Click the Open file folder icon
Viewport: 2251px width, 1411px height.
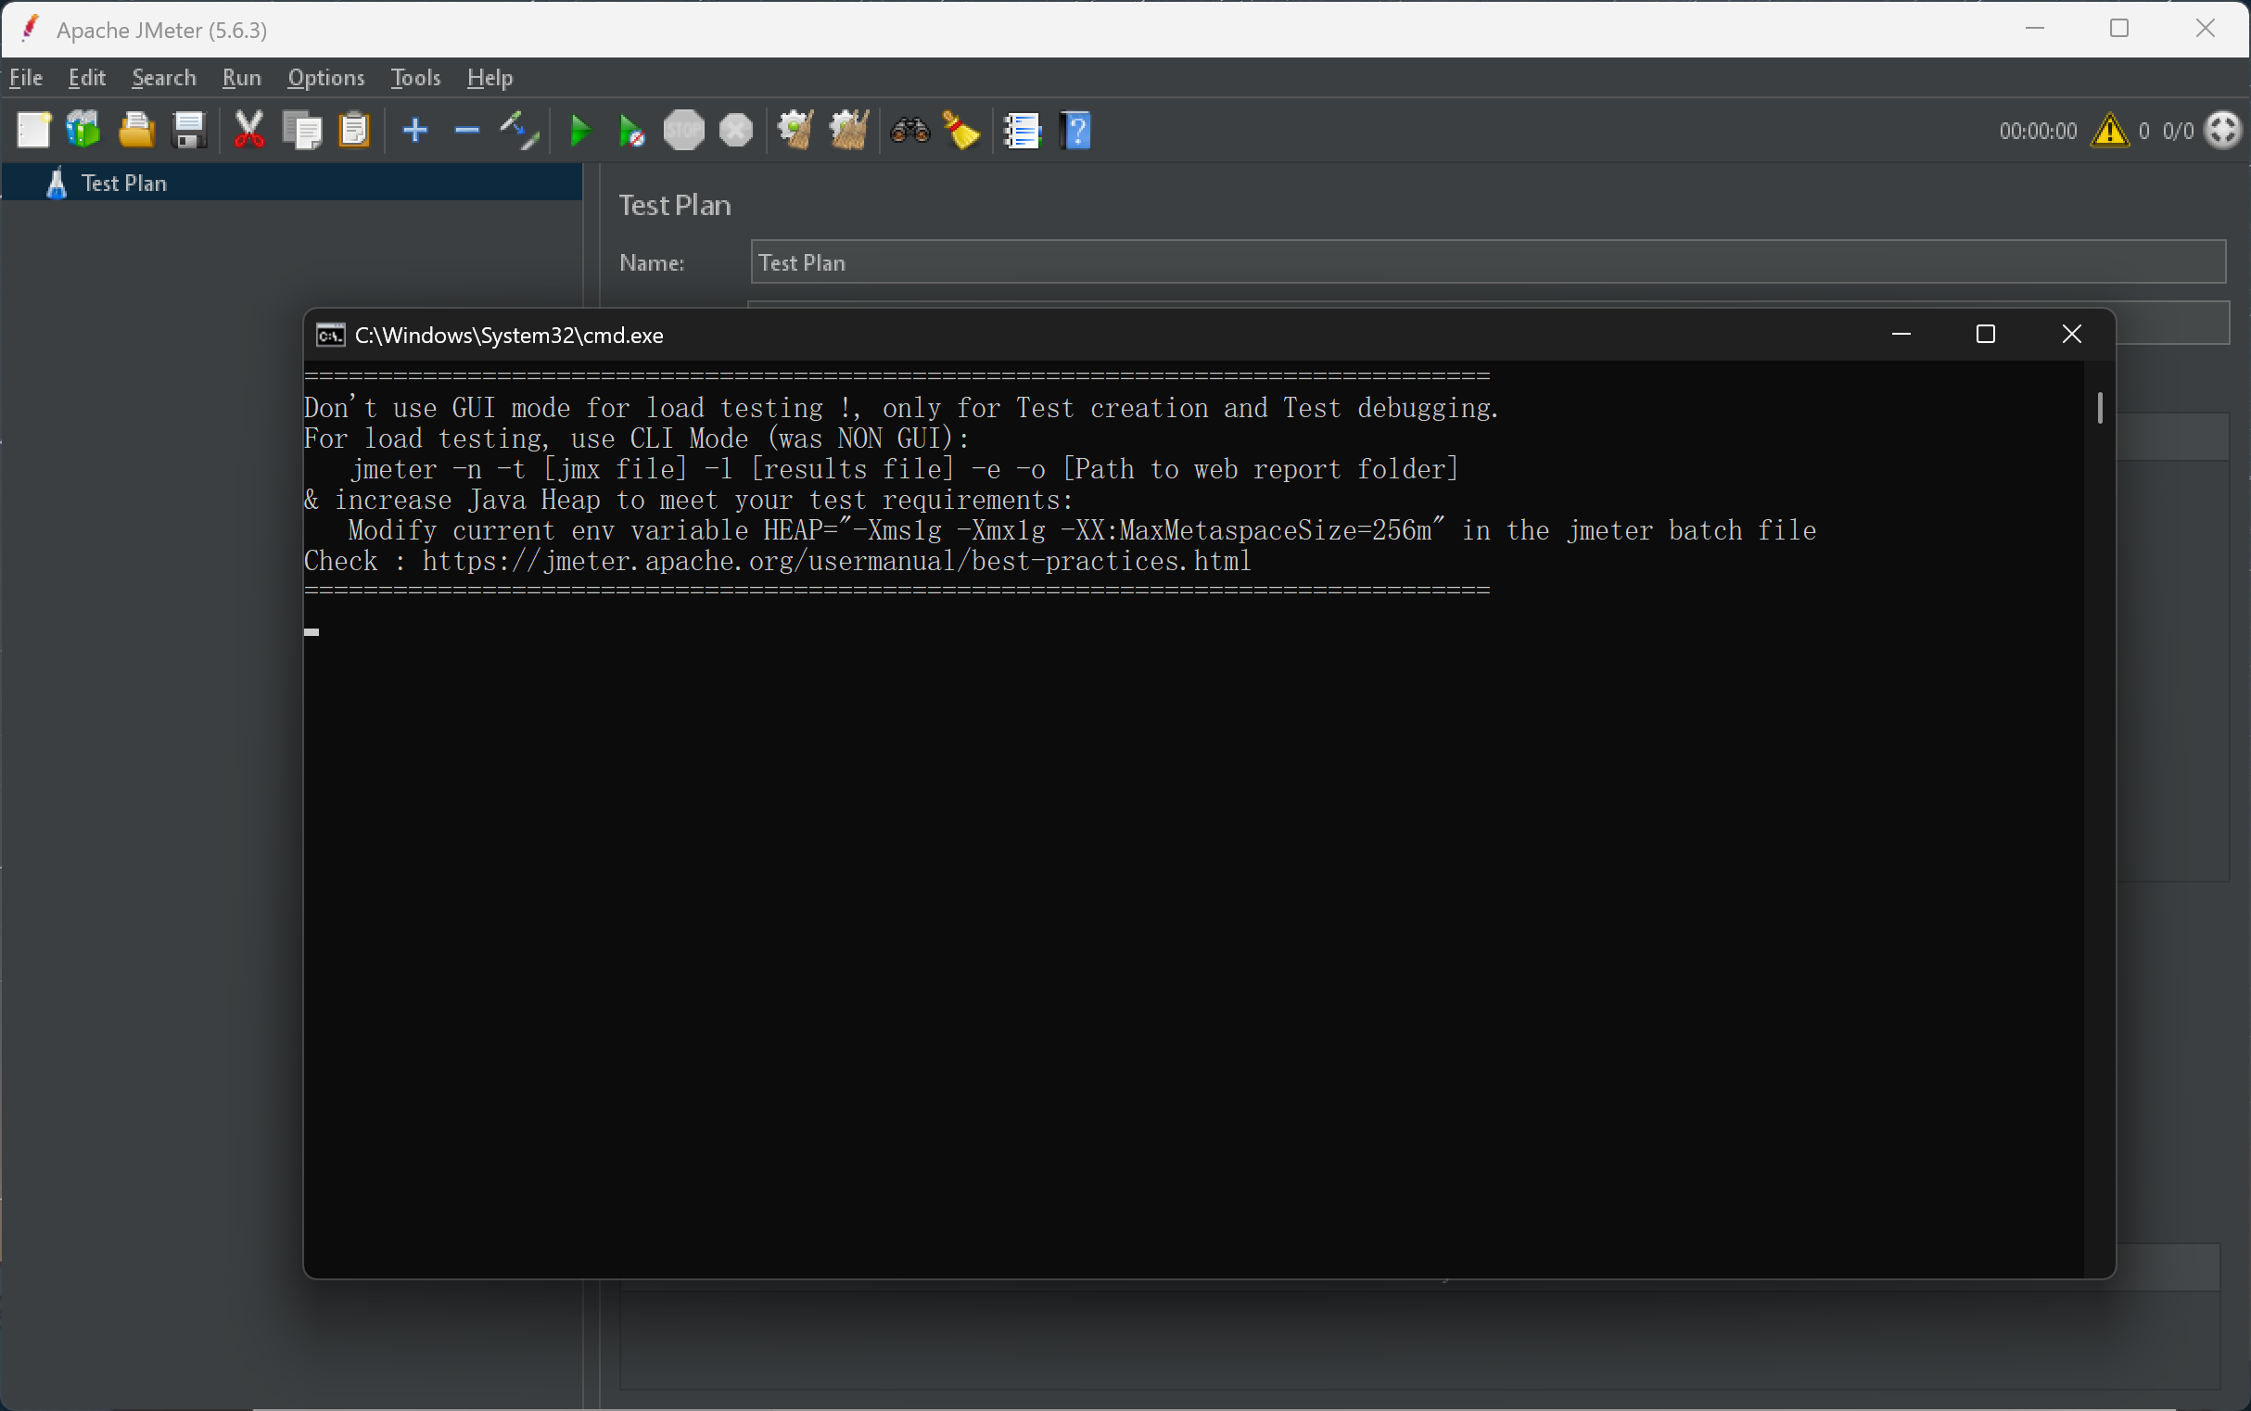point(137,131)
